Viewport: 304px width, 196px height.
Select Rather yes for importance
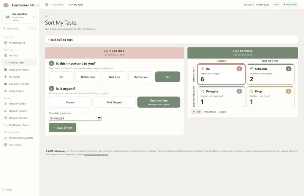[141, 77]
